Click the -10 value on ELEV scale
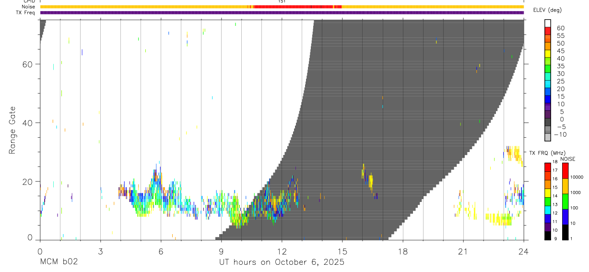 (560, 134)
